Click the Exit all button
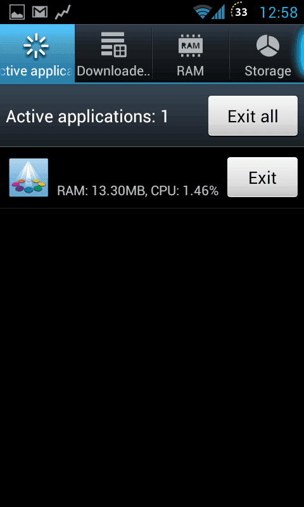Viewport: 304px width, 507px height. (253, 116)
